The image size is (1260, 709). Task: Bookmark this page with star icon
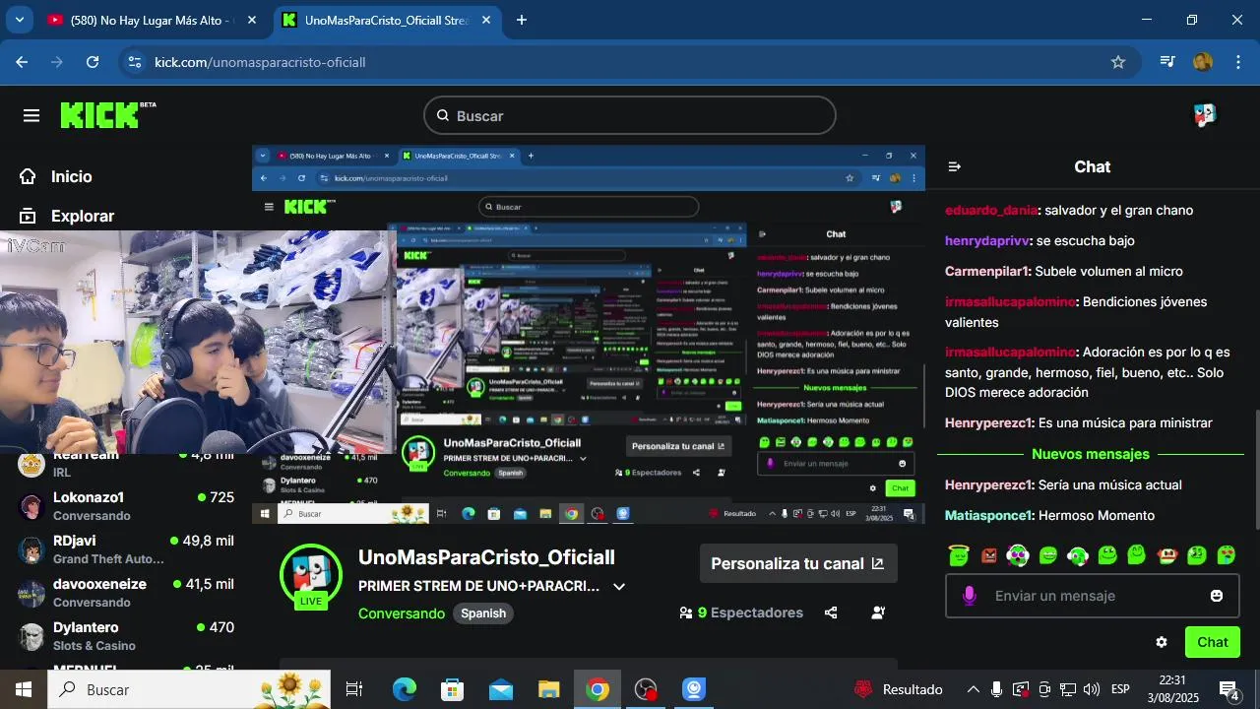(x=1118, y=62)
